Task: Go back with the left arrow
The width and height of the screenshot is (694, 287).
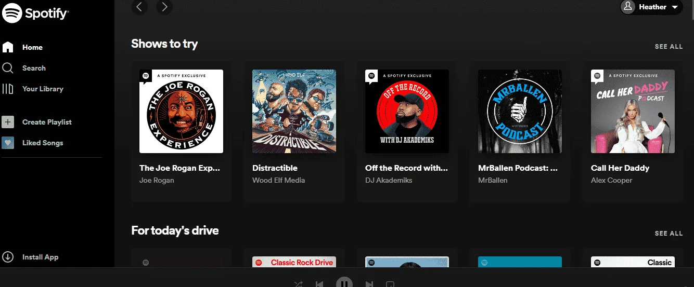Action: coord(139,7)
